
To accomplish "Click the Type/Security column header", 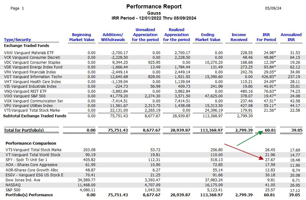I will tap(17, 40).
